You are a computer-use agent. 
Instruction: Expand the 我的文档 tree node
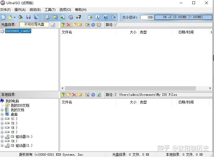pyautogui.click(x=2, y=110)
